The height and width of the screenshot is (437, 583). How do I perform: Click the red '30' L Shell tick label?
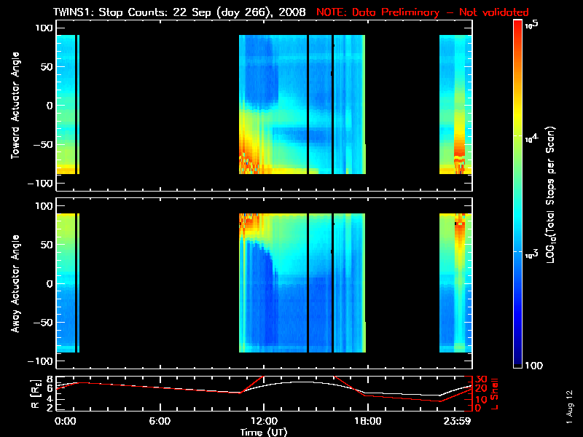[x=481, y=379]
